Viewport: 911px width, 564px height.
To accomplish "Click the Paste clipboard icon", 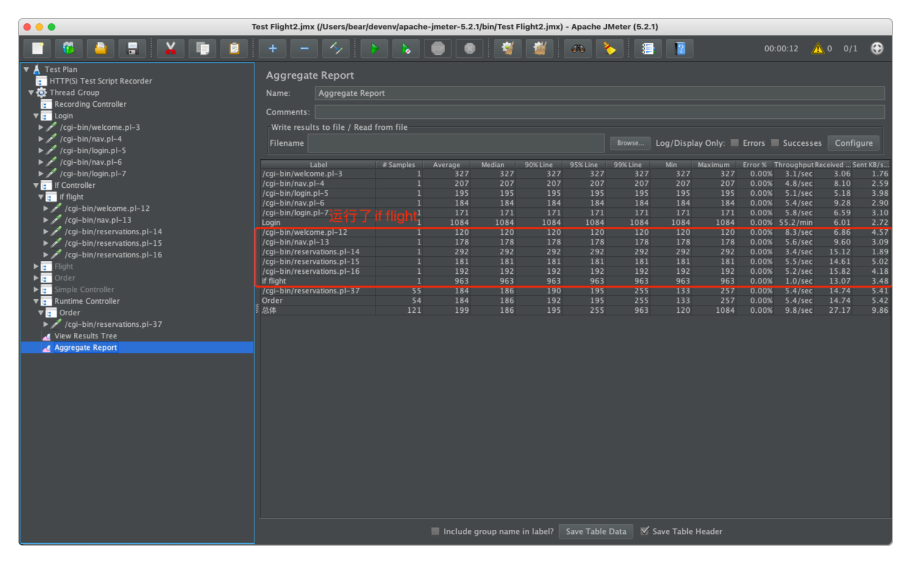I will 234,49.
